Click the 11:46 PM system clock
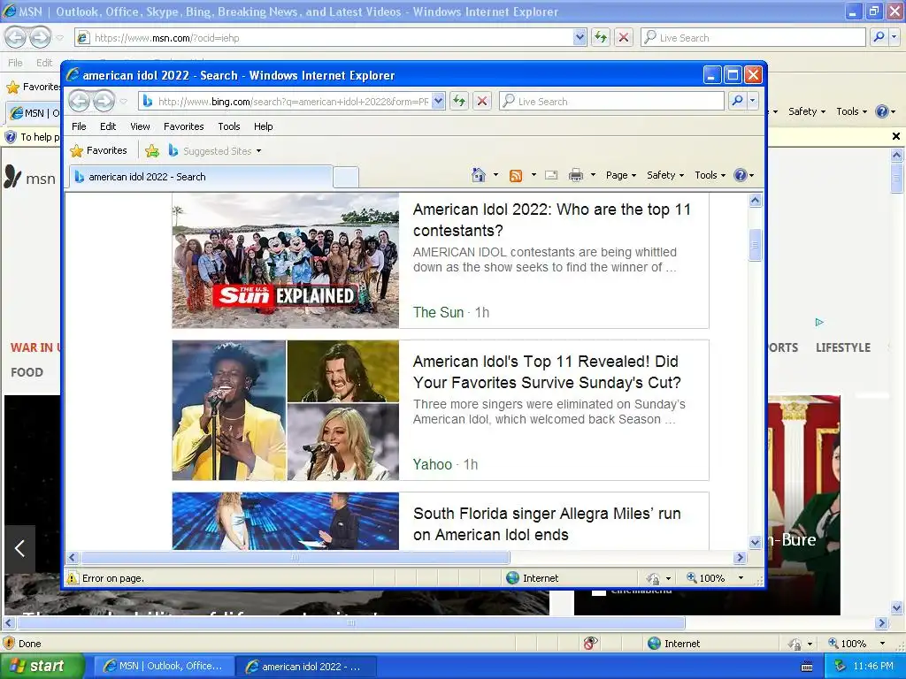906x679 pixels. (873, 667)
